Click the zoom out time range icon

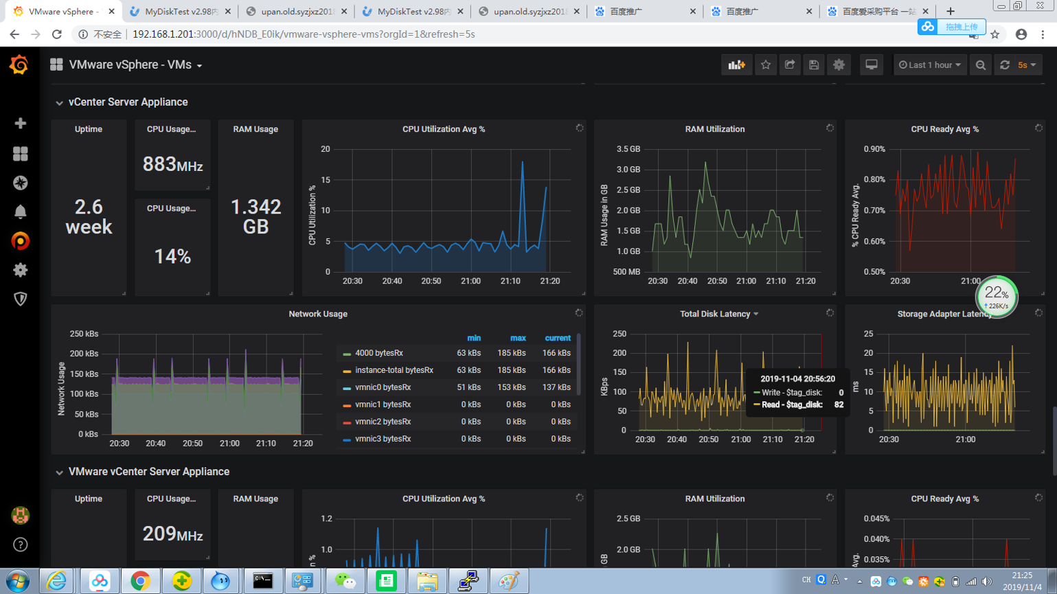click(x=981, y=65)
